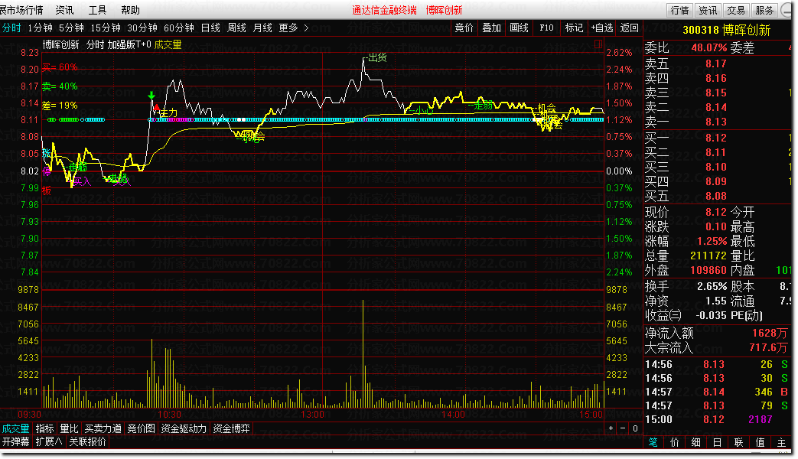Click the 返回 back button
The width and height of the screenshot is (798, 459).
630,28
